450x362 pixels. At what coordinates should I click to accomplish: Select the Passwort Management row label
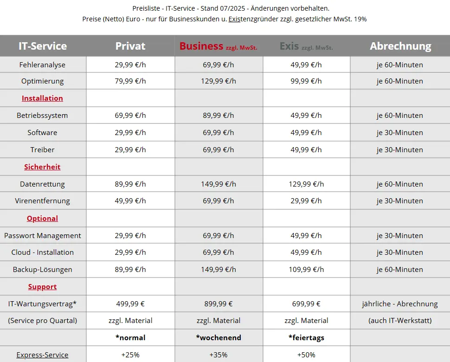pos(43,236)
